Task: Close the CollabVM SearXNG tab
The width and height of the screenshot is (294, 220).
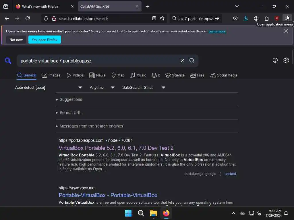Action: click(x=137, y=6)
